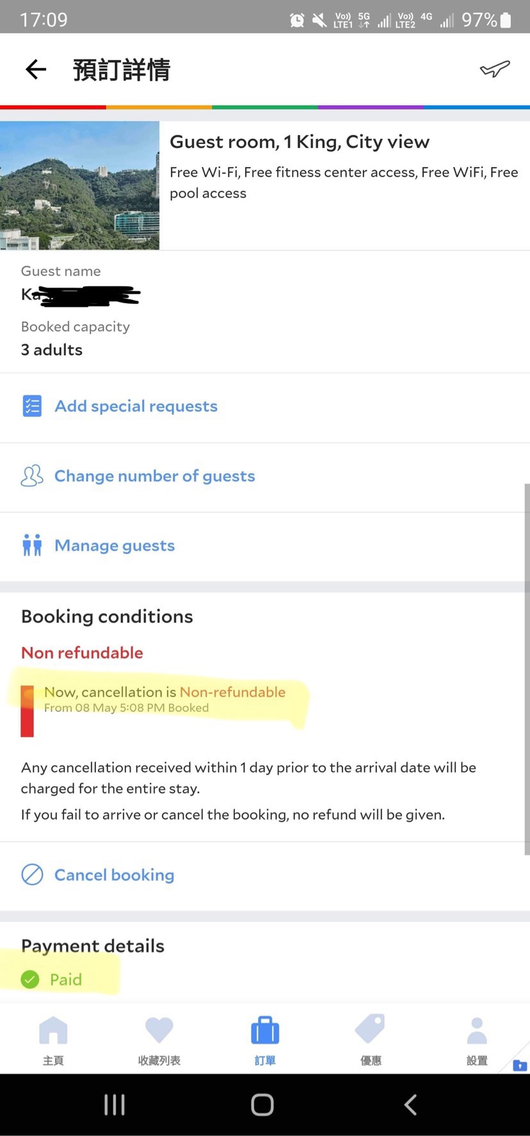Image resolution: width=530 pixels, height=1136 pixels.
Task: Tap the airplane icon in header
Action: coord(495,69)
